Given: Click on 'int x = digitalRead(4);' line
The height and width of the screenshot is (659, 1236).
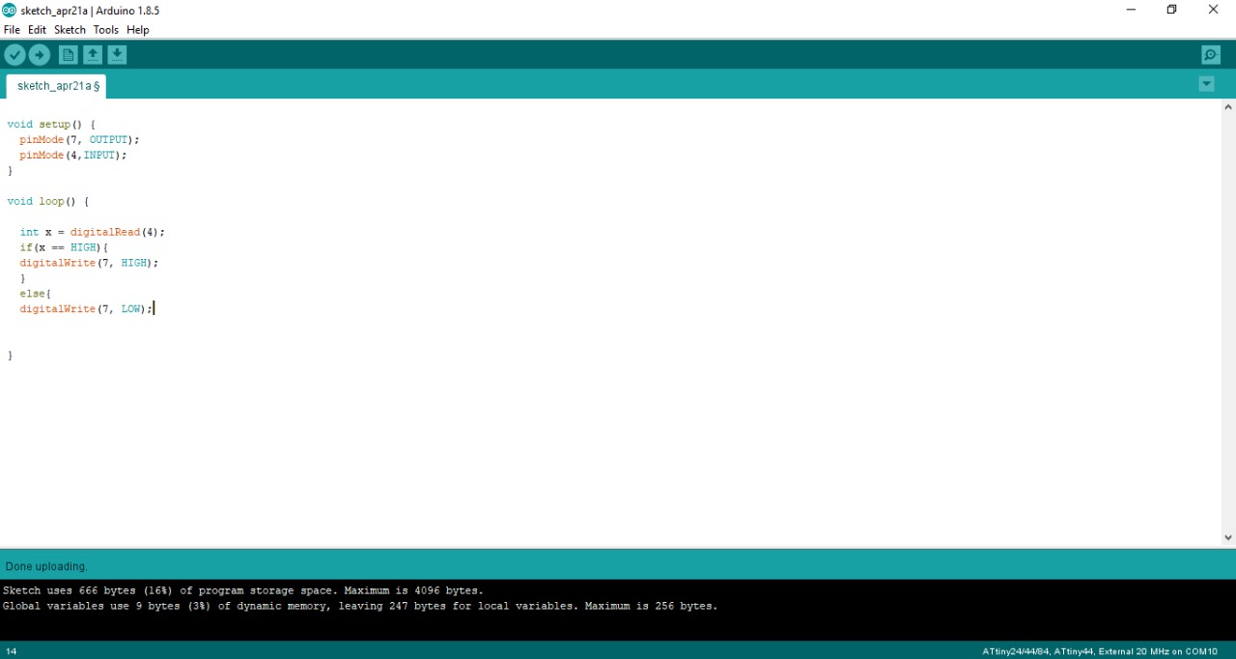Looking at the screenshot, I should pyautogui.click(x=93, y=233).
